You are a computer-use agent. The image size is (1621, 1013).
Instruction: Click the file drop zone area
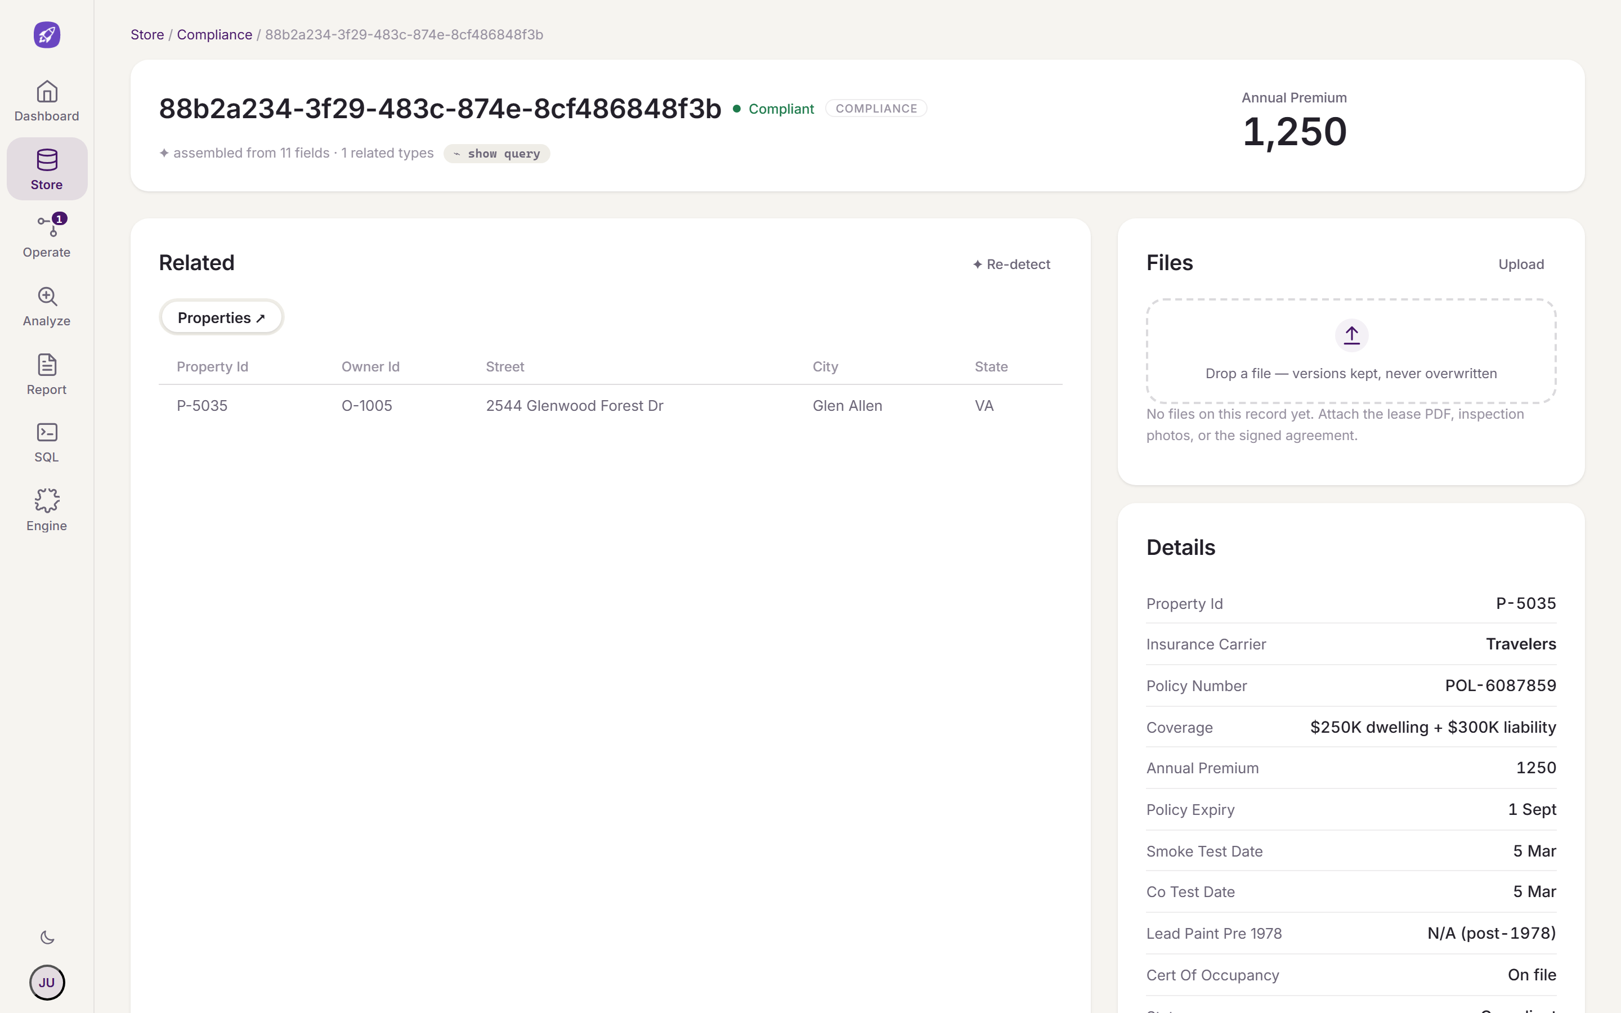pos(1351,351)
